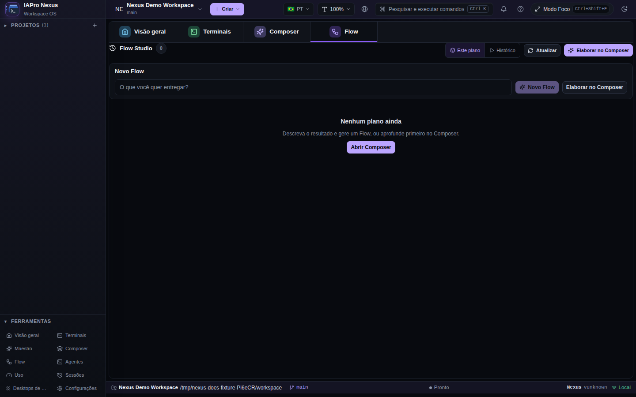Screen dimensions: 636x397
Task: Switch to the Terminais tab
Action: (x=210, y=32)
